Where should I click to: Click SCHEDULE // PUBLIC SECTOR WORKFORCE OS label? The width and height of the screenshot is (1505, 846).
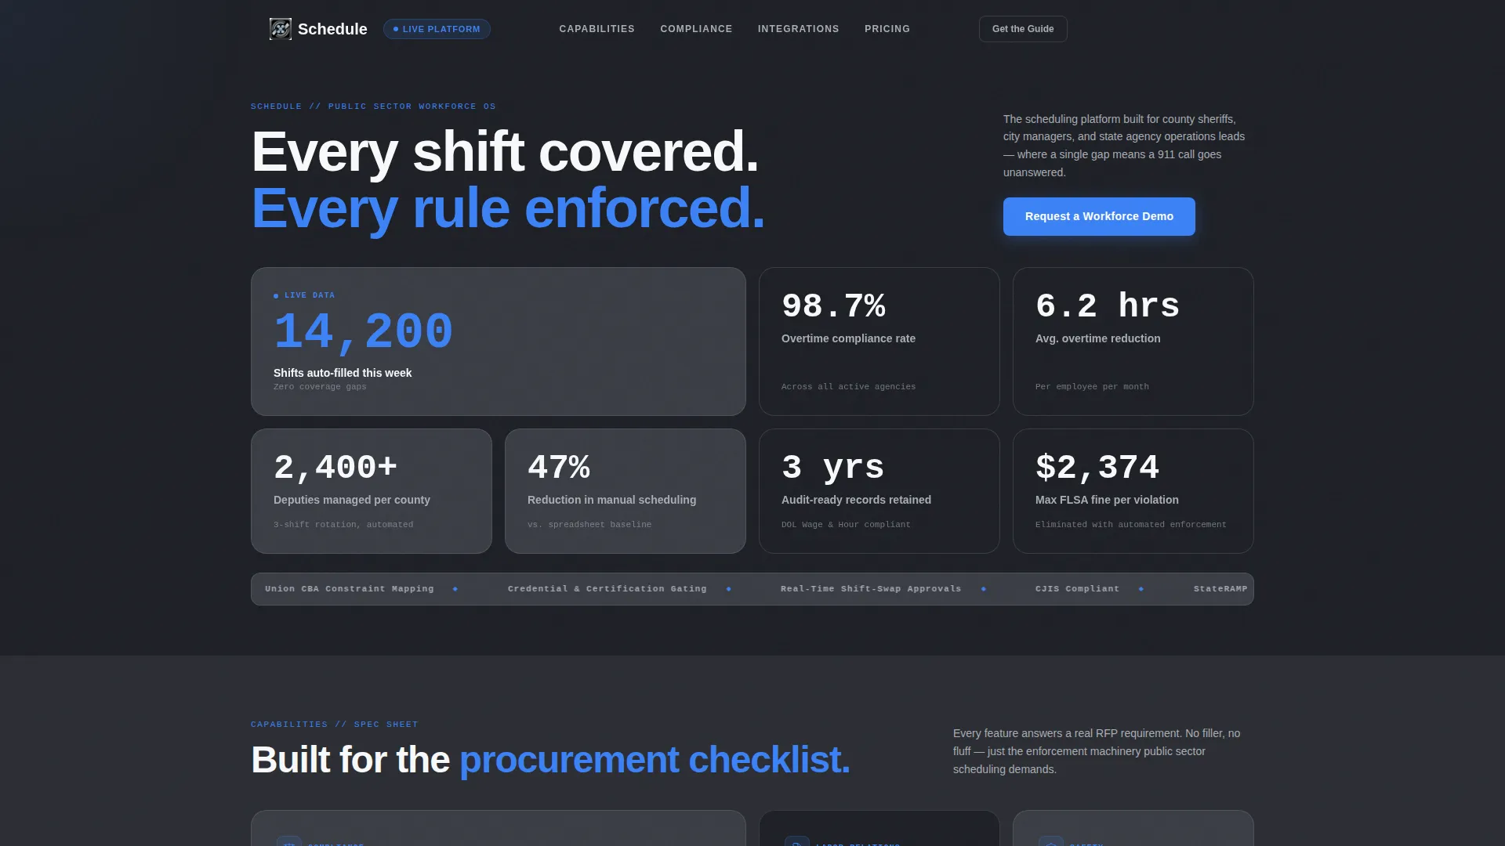coord(373,107)
